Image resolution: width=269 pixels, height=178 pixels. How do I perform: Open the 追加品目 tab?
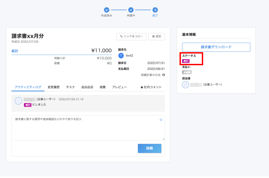click(x=87, y=87)
